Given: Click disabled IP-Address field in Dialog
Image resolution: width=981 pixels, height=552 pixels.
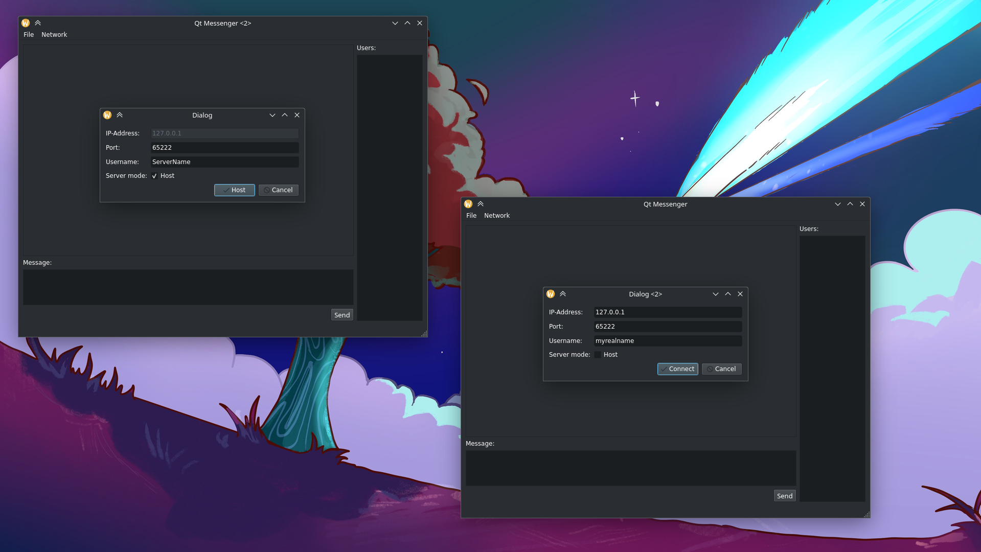Looking at the screenshot, I should 225,133.
